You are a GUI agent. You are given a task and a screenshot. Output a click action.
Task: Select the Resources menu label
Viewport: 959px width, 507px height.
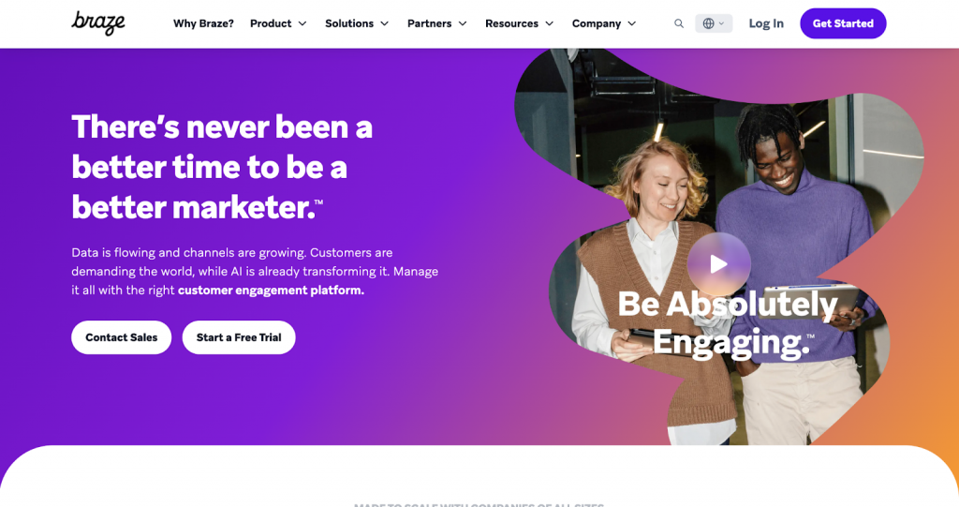511,23
